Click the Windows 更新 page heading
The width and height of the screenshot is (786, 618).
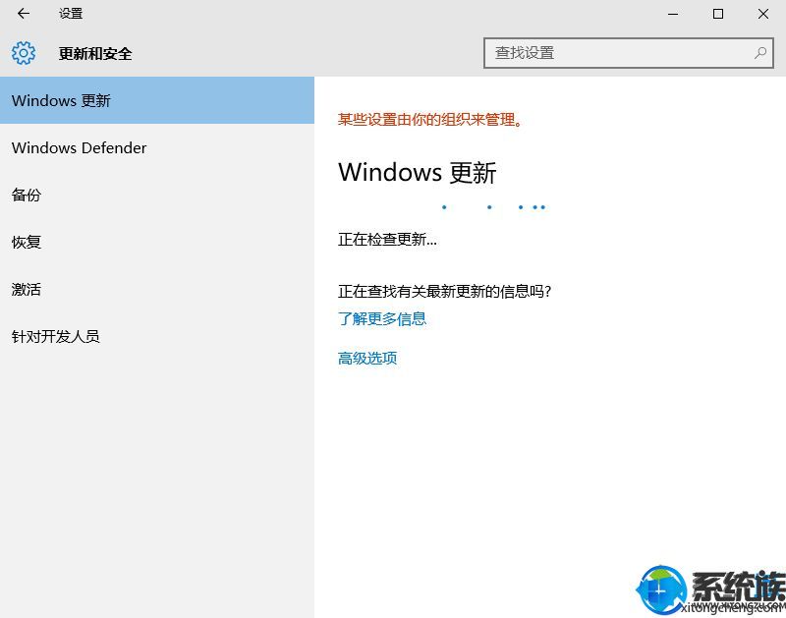click(x=417, y=172)
